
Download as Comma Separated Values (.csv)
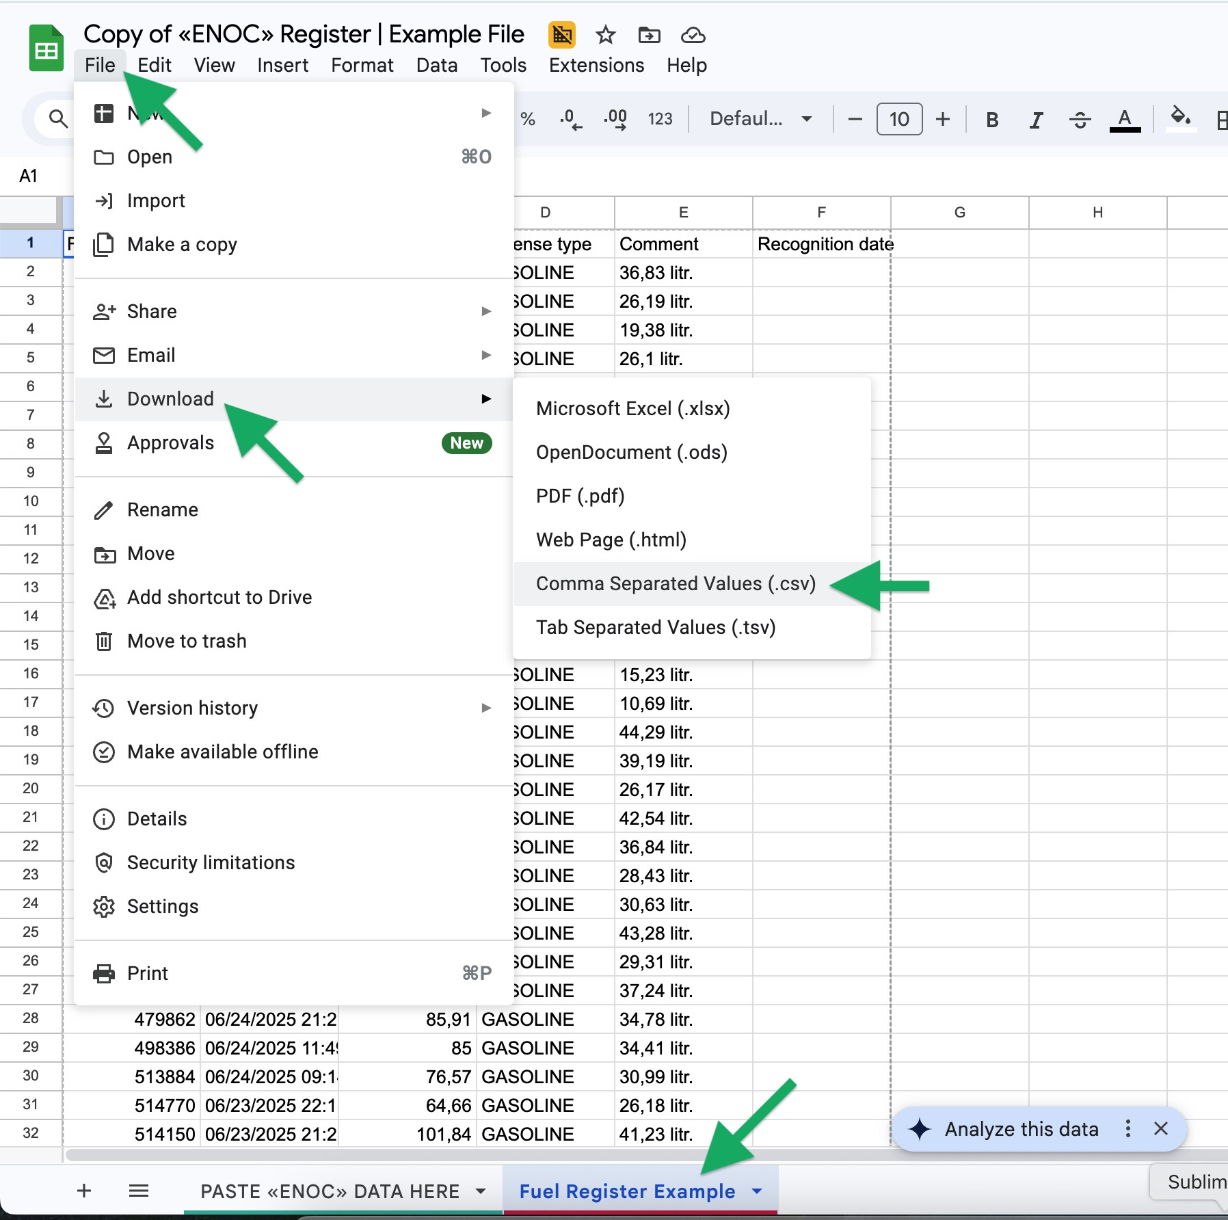(692, 583)
